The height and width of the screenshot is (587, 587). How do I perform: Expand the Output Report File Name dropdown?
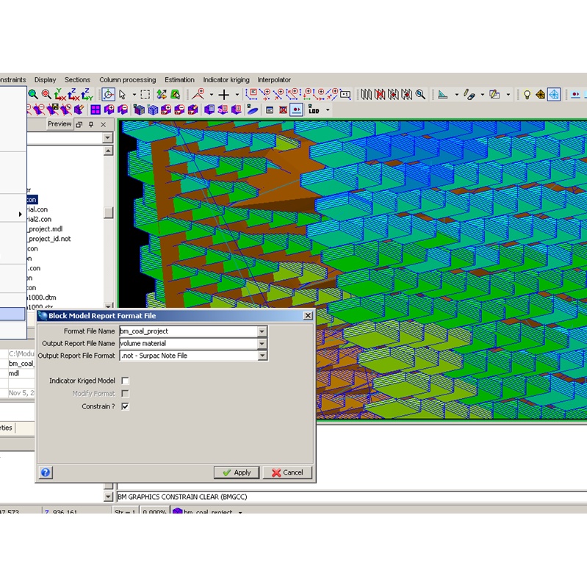[x=262, y=344]
